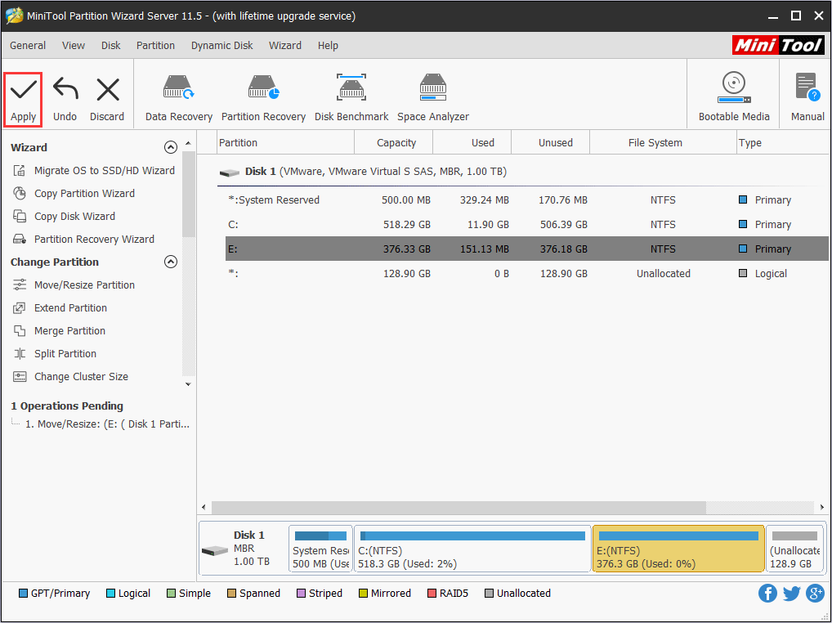Open the Partition Recovery tool
Image resolution: width=832 pixels, height=623 pixels.
pyautogui.click(x=263, y=99)
